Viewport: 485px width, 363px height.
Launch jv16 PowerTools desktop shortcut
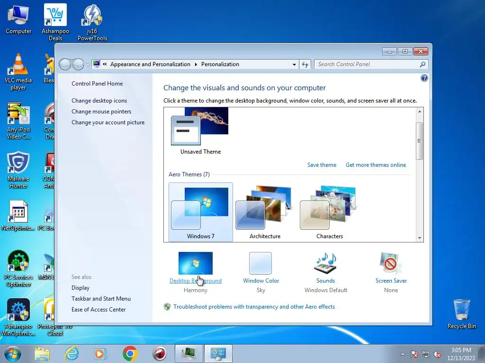[x=92, y=22]
